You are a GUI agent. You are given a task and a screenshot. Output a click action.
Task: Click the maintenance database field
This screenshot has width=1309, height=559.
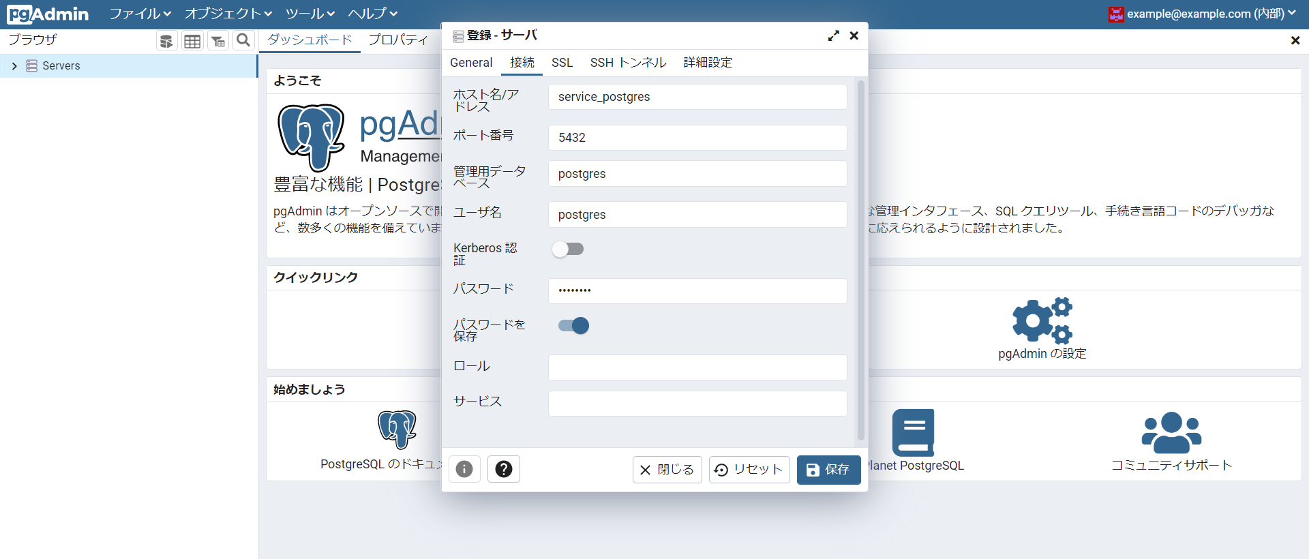697,174
